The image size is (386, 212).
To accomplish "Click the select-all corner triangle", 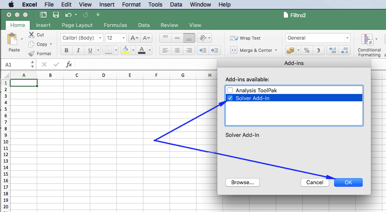I will tap(6, 75).
